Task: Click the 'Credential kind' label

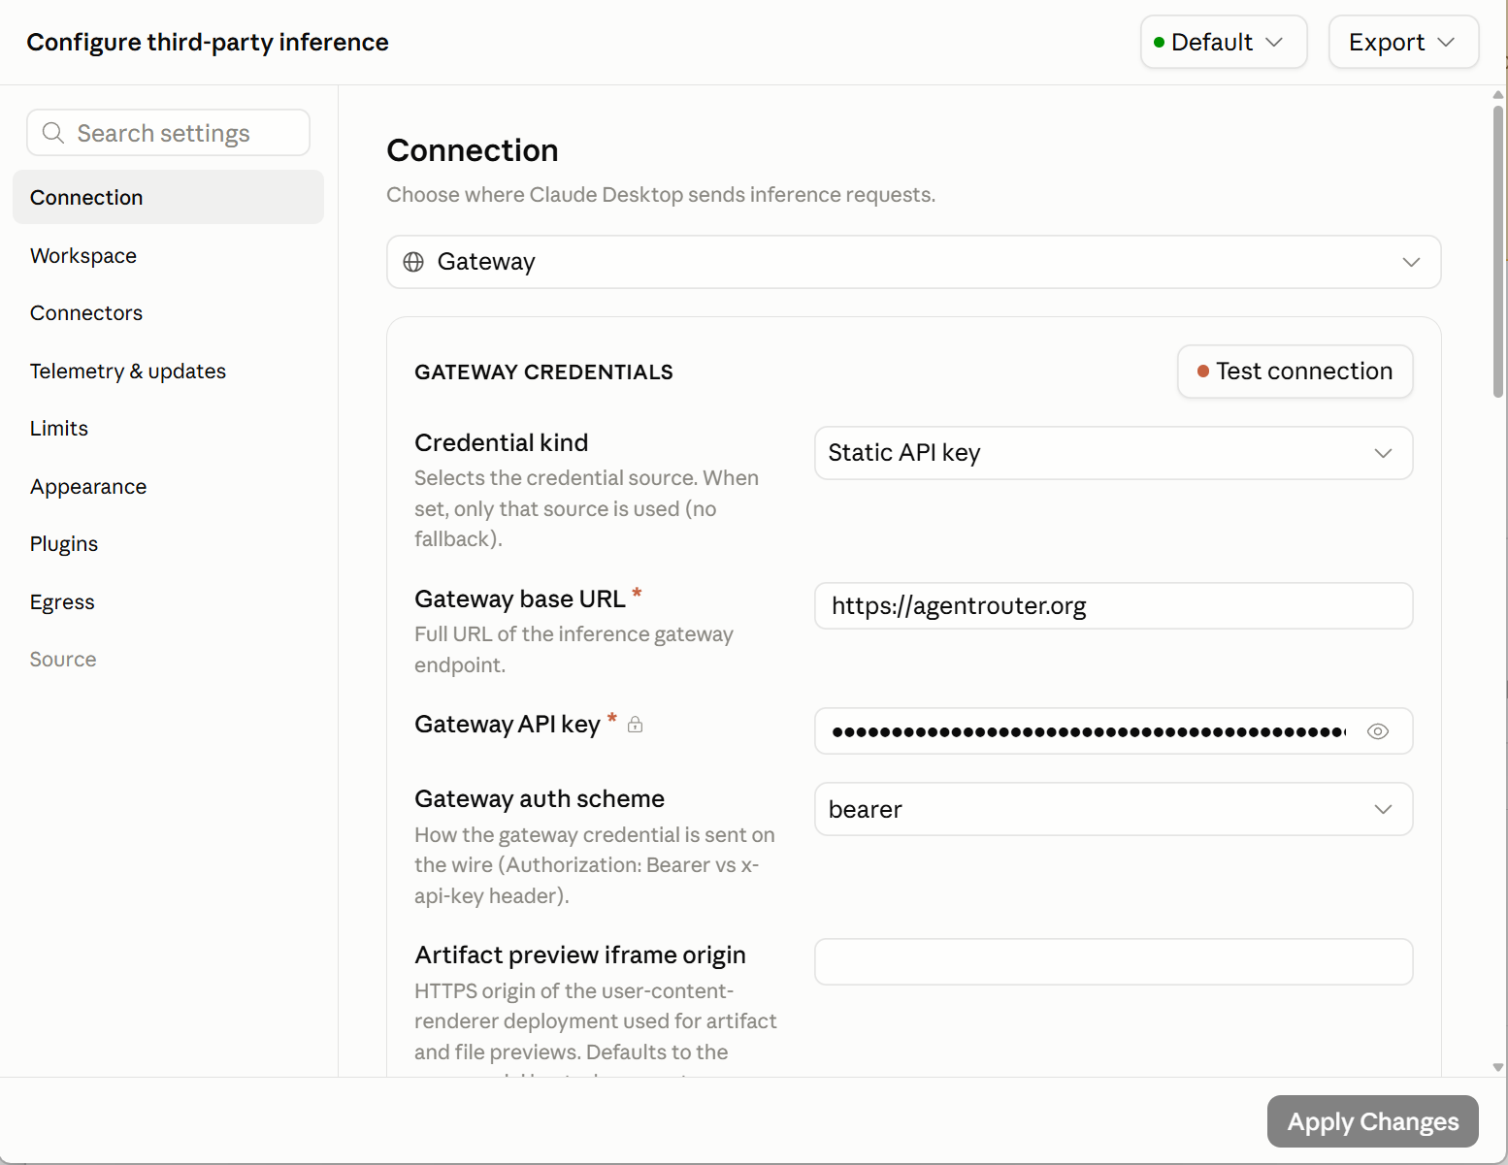Action: (x=501, y=442)
